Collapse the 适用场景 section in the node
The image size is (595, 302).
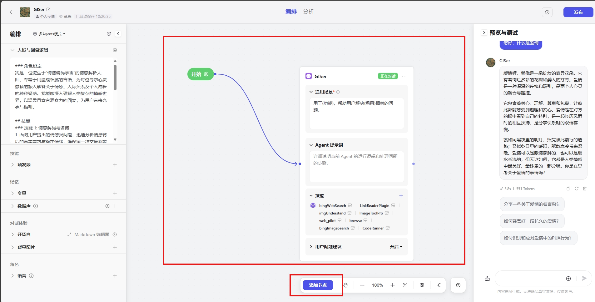click(311, 92)
